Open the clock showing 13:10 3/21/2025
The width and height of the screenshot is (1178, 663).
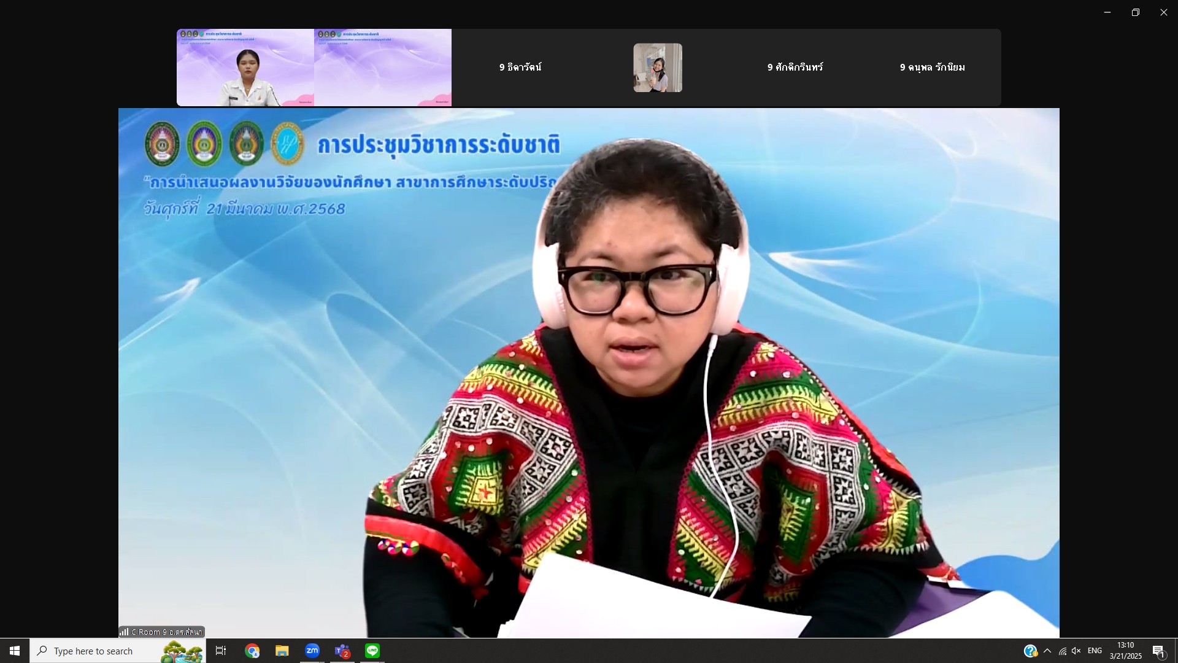click(1126, 651)
